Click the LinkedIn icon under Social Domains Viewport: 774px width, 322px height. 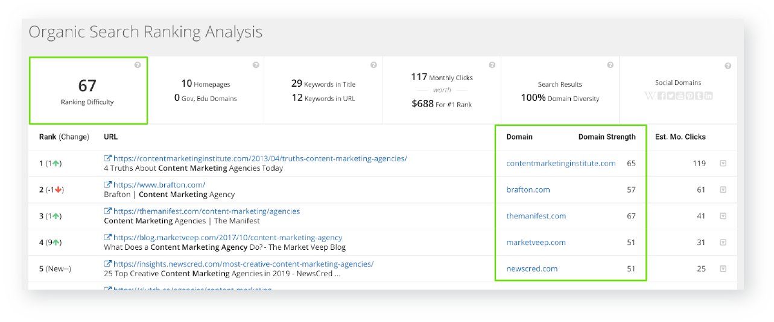click(708, 96)
